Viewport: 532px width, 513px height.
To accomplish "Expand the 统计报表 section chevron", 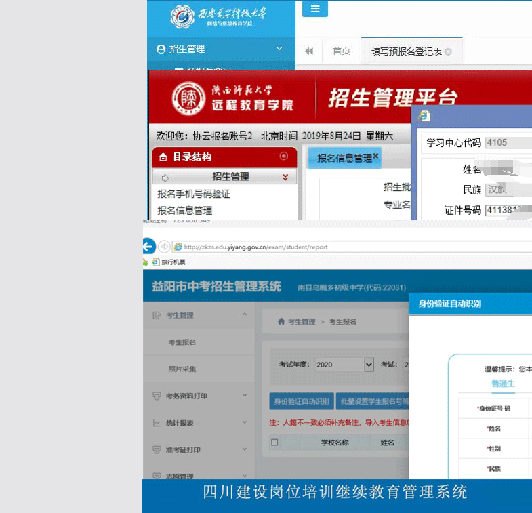I will pyautogui.click(x=245, y=422).
